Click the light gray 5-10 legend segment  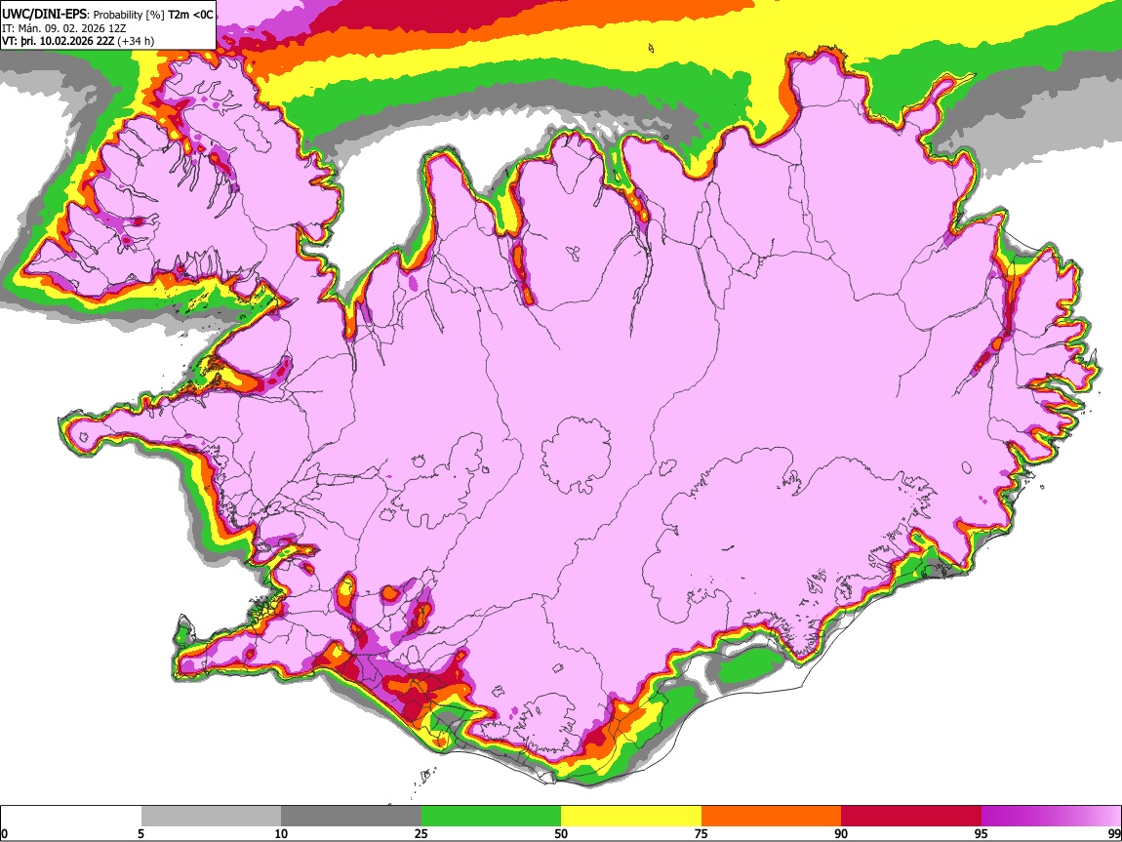click(x=211, y=816)
